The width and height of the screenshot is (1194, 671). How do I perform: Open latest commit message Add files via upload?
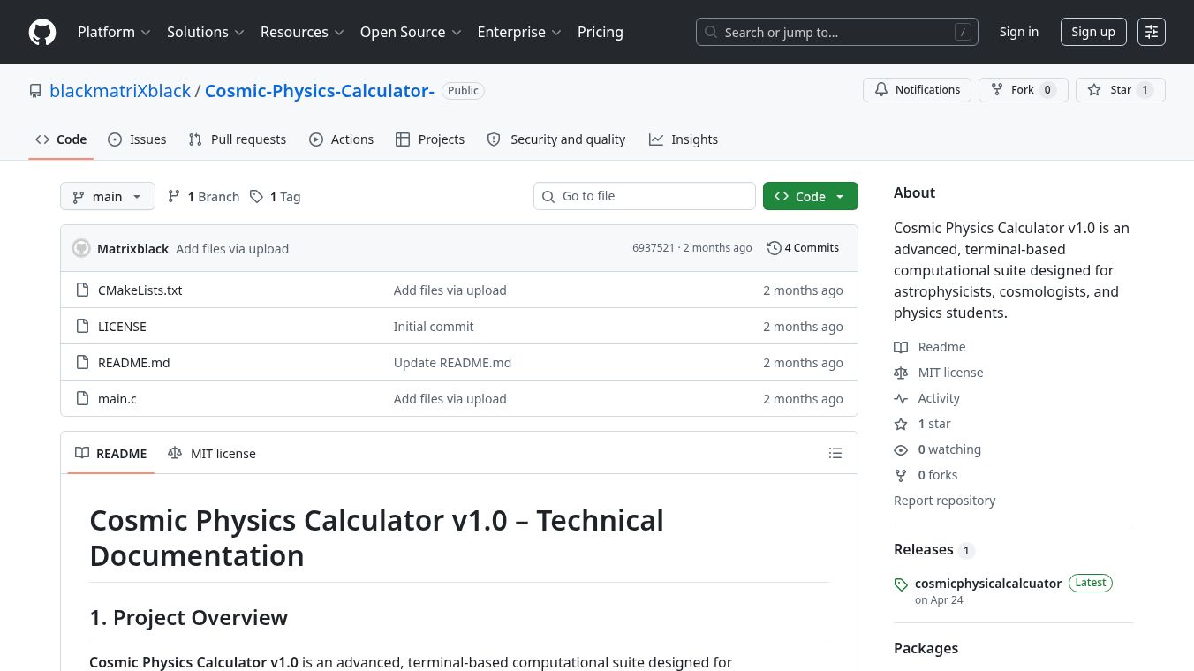pos(232,249)
